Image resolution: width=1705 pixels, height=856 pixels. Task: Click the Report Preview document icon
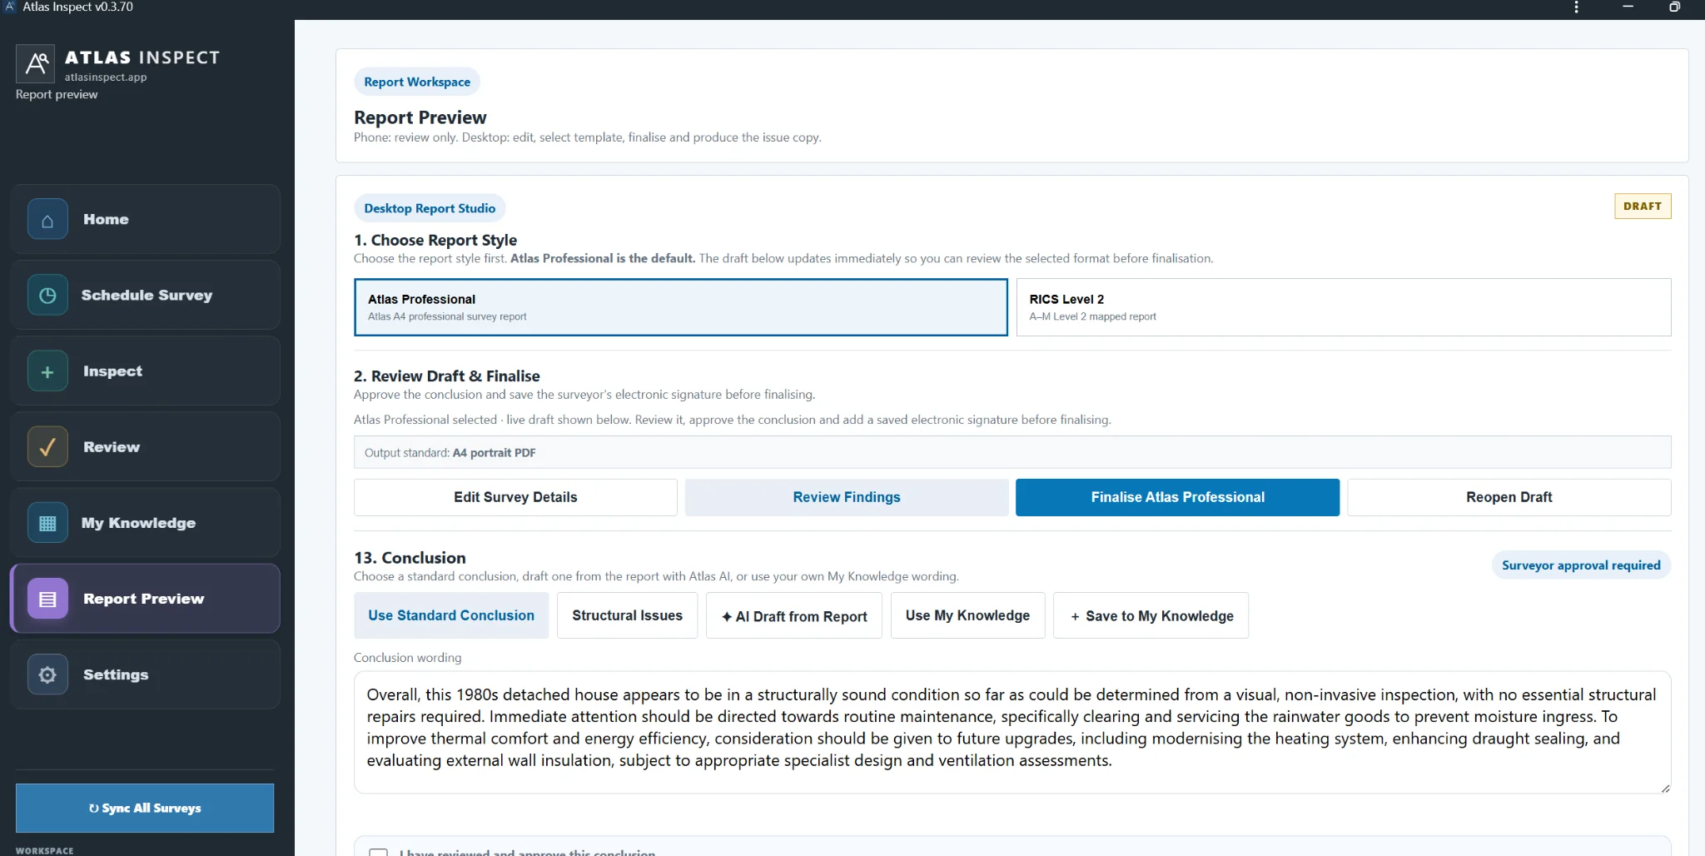pos(47,599)
